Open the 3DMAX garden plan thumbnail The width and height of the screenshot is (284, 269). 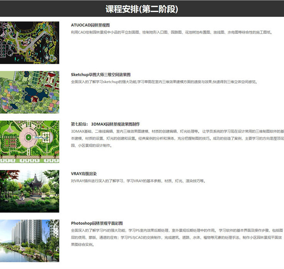30,142
